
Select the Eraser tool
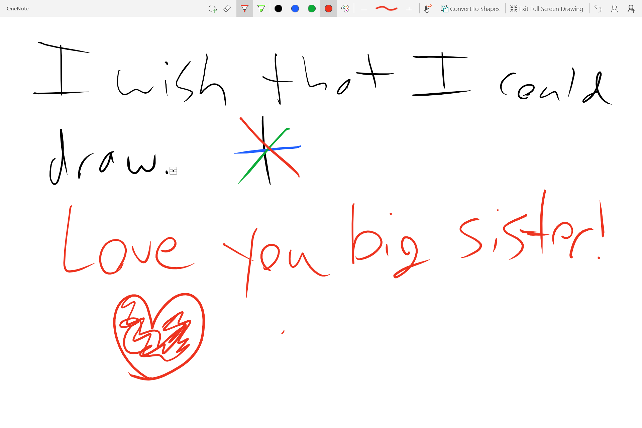pos(227,9)
